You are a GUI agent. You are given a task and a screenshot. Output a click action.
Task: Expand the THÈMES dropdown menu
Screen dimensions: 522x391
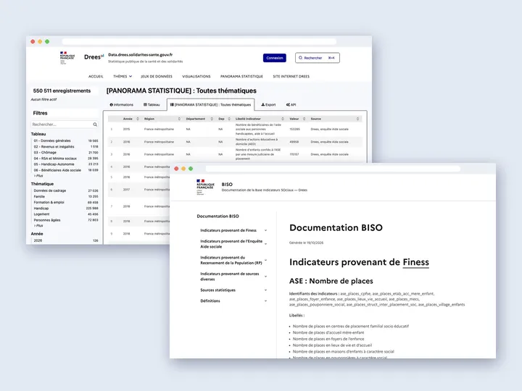click(123, 77)
